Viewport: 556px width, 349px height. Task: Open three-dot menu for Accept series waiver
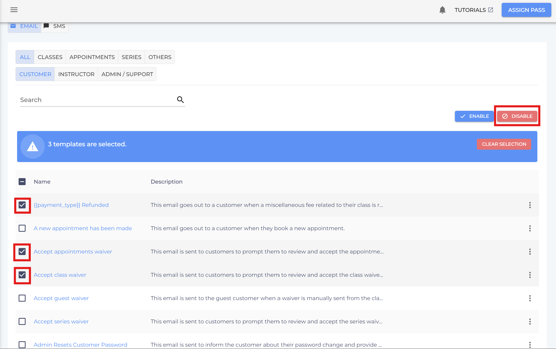point(530,322)
